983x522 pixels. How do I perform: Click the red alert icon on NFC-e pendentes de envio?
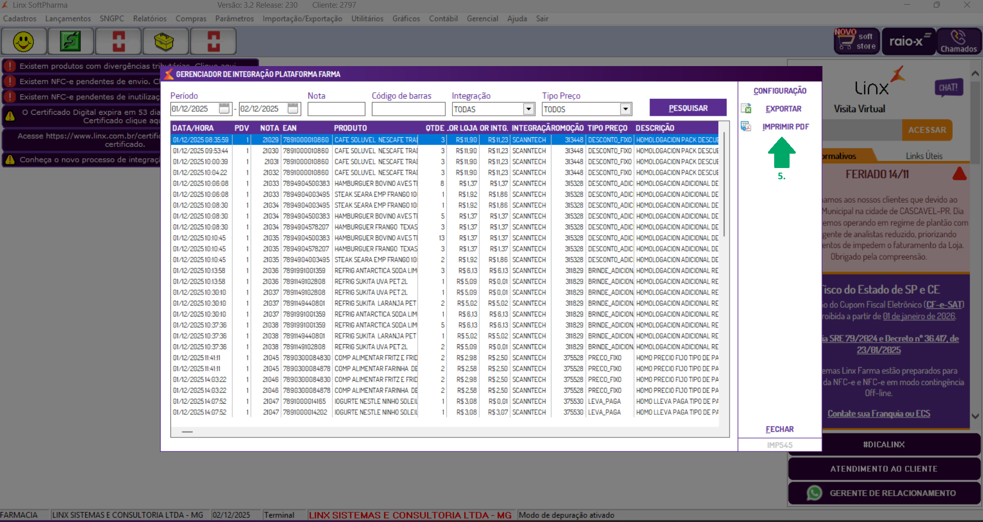10,81
